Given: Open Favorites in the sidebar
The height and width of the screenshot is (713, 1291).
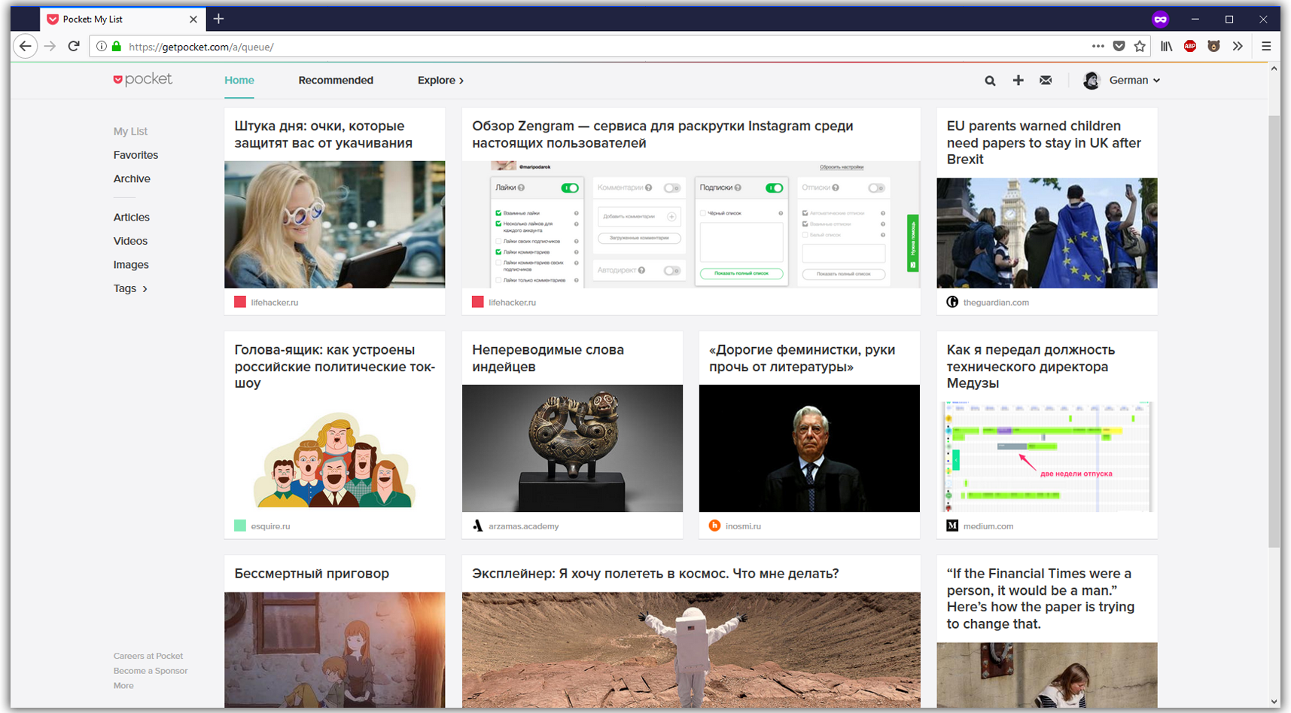Looking at the screenshot, I should pyautogui.click(x=135, y=155).
